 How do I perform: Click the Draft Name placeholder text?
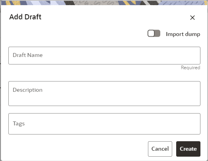coord(27,55)
